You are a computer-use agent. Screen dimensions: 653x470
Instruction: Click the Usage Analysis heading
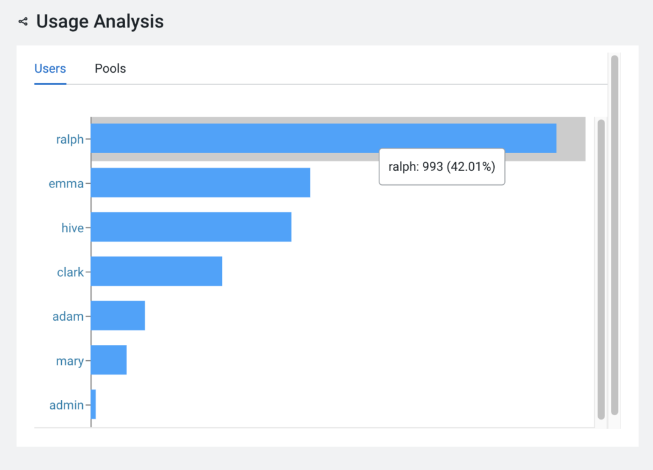pos(99,22)
